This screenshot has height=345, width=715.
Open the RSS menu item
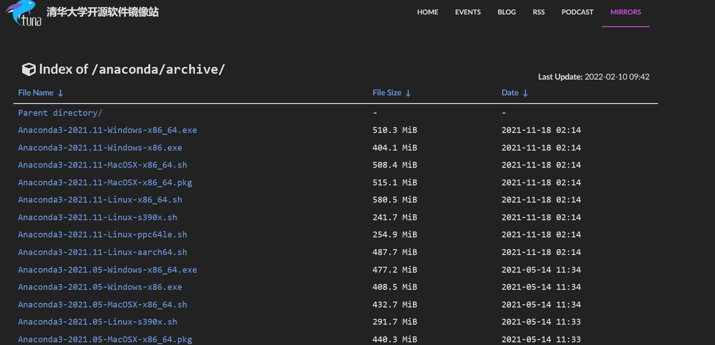click(539, 12)
